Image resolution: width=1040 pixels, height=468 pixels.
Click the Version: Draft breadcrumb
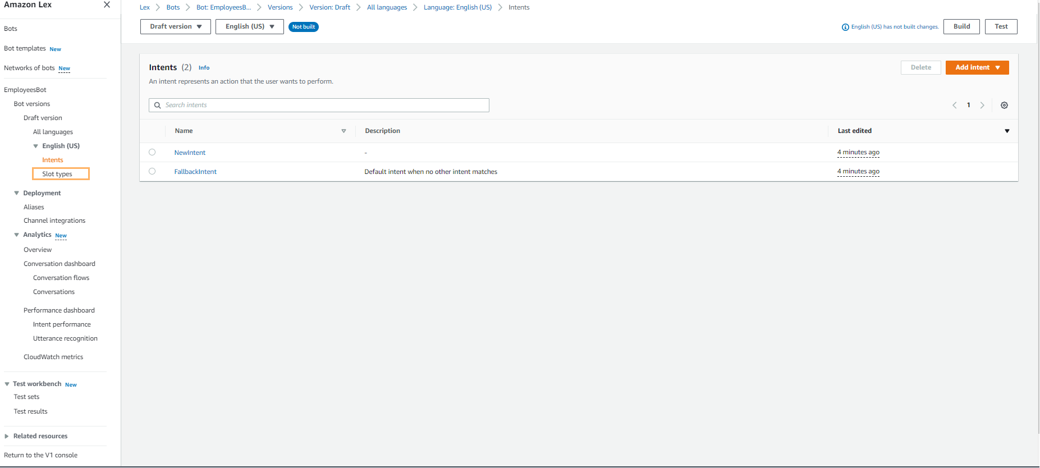pyautogui.click(x=329, y=7)
